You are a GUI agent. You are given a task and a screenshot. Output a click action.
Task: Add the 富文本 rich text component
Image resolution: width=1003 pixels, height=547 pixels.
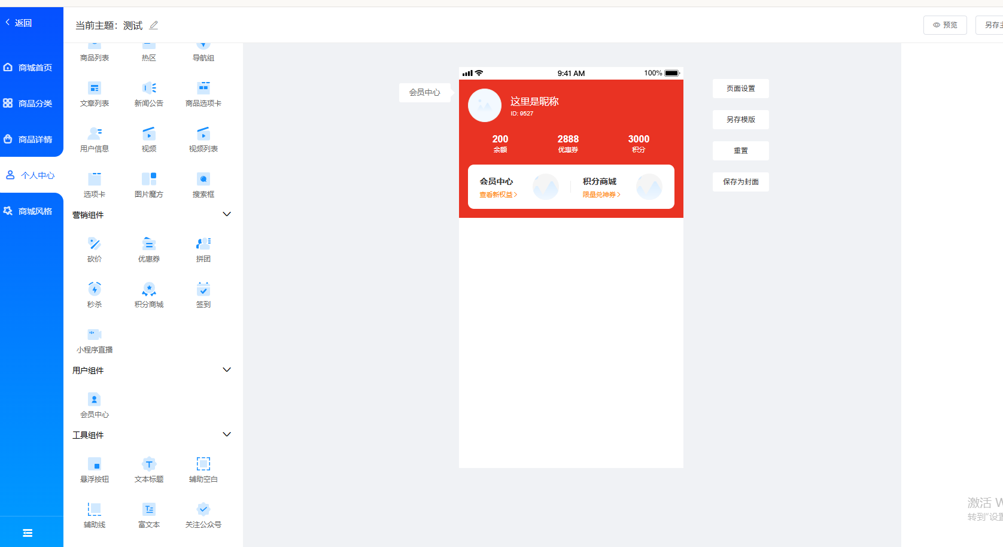click(149, 516)
